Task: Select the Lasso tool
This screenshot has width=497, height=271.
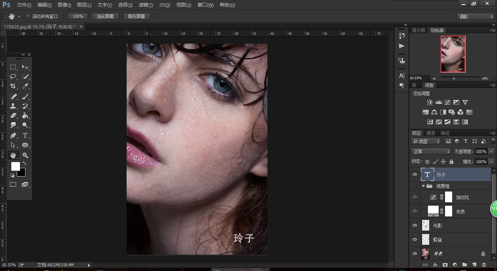Action: (x=13, y=77)
